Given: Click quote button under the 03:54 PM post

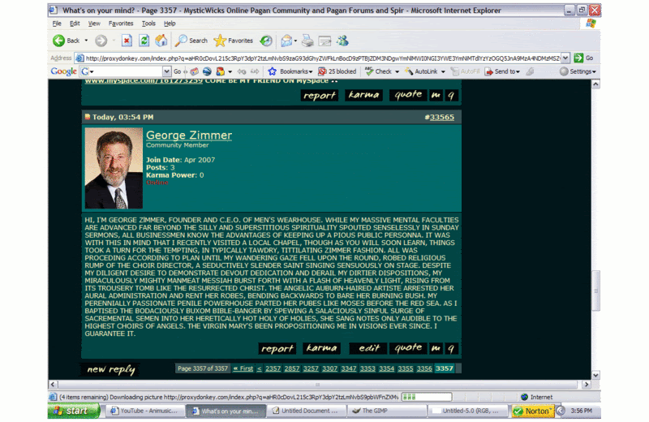Looking at the screenshot, I should 408,348.
